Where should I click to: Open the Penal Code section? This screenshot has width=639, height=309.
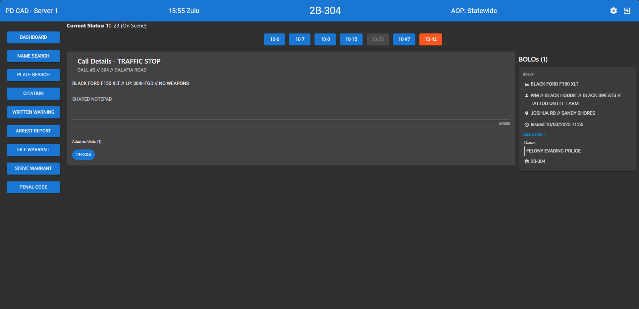[x=33, y=187]
